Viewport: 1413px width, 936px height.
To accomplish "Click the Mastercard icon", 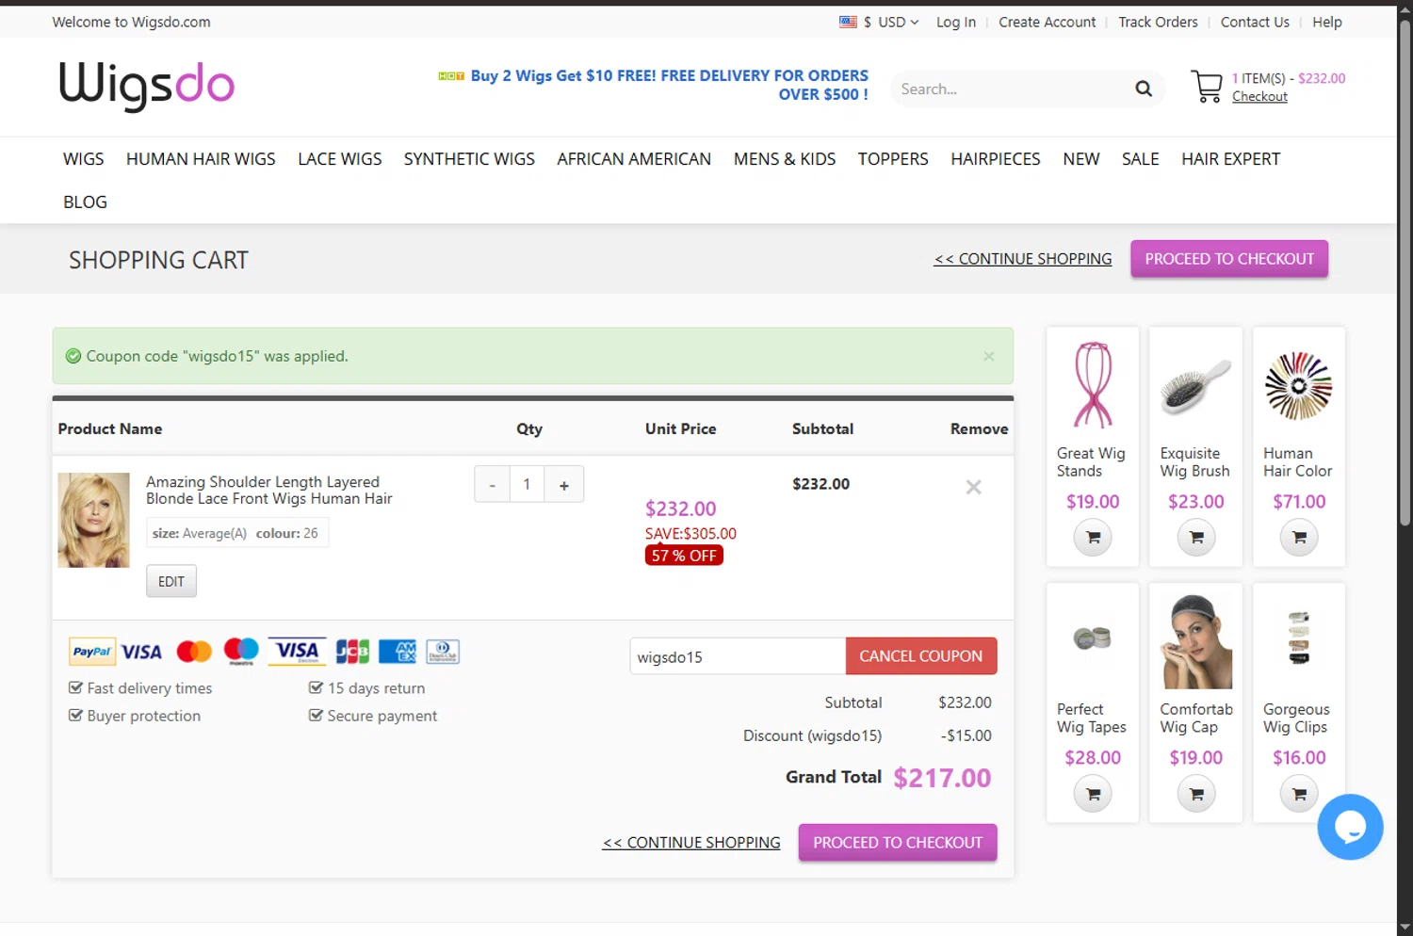I will [x=194, y=652].
